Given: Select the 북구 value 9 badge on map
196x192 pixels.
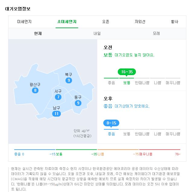Looking at the screenshot, I should (69, 80).
